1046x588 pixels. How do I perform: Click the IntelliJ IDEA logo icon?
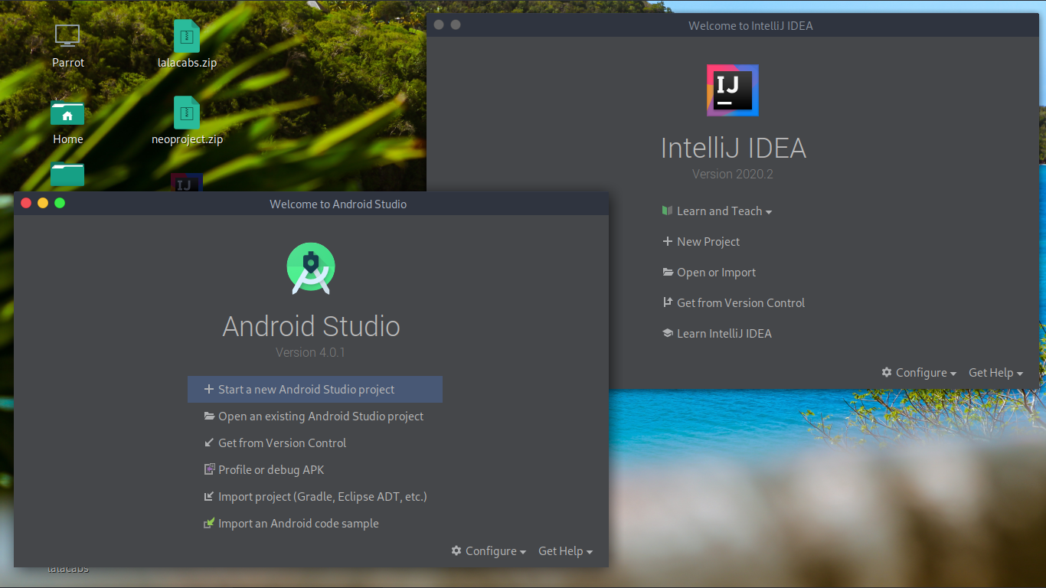(x=732, y=90)
